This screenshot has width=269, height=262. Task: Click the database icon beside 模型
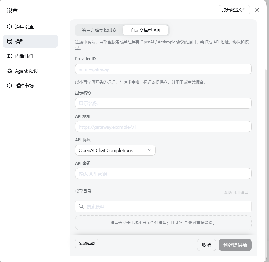click(x=10, y=41)
